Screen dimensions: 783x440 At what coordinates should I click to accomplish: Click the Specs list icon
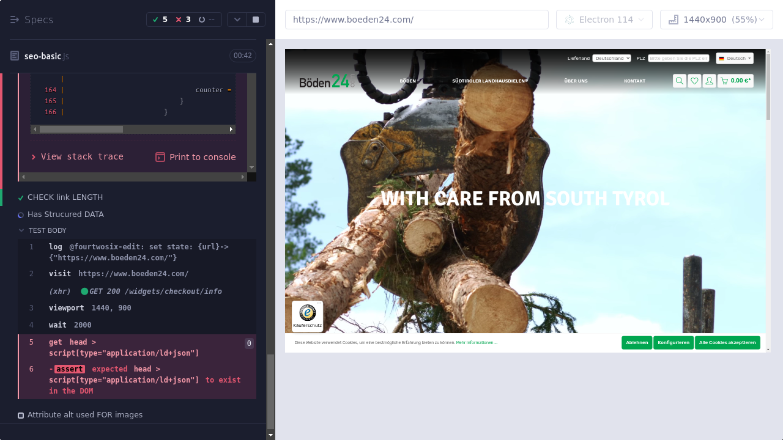(15, 20)
